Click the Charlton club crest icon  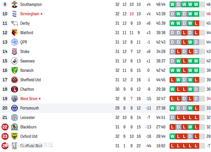point(14,89)
